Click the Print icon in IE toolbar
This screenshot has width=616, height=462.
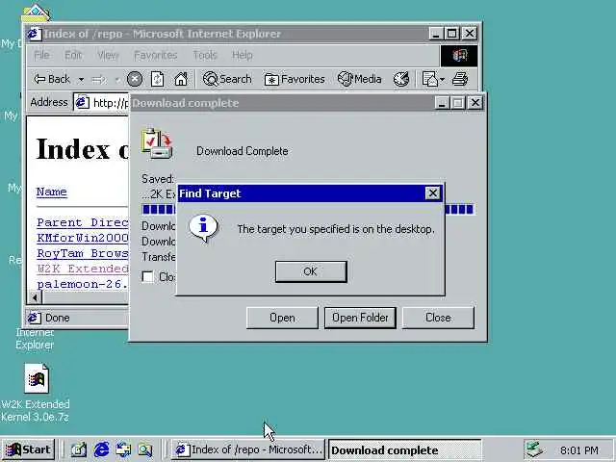tap(460, 79)
